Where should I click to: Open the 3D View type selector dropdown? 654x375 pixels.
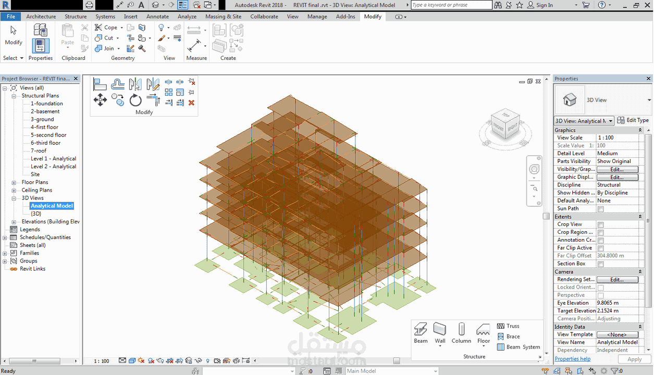coord(649,100)
